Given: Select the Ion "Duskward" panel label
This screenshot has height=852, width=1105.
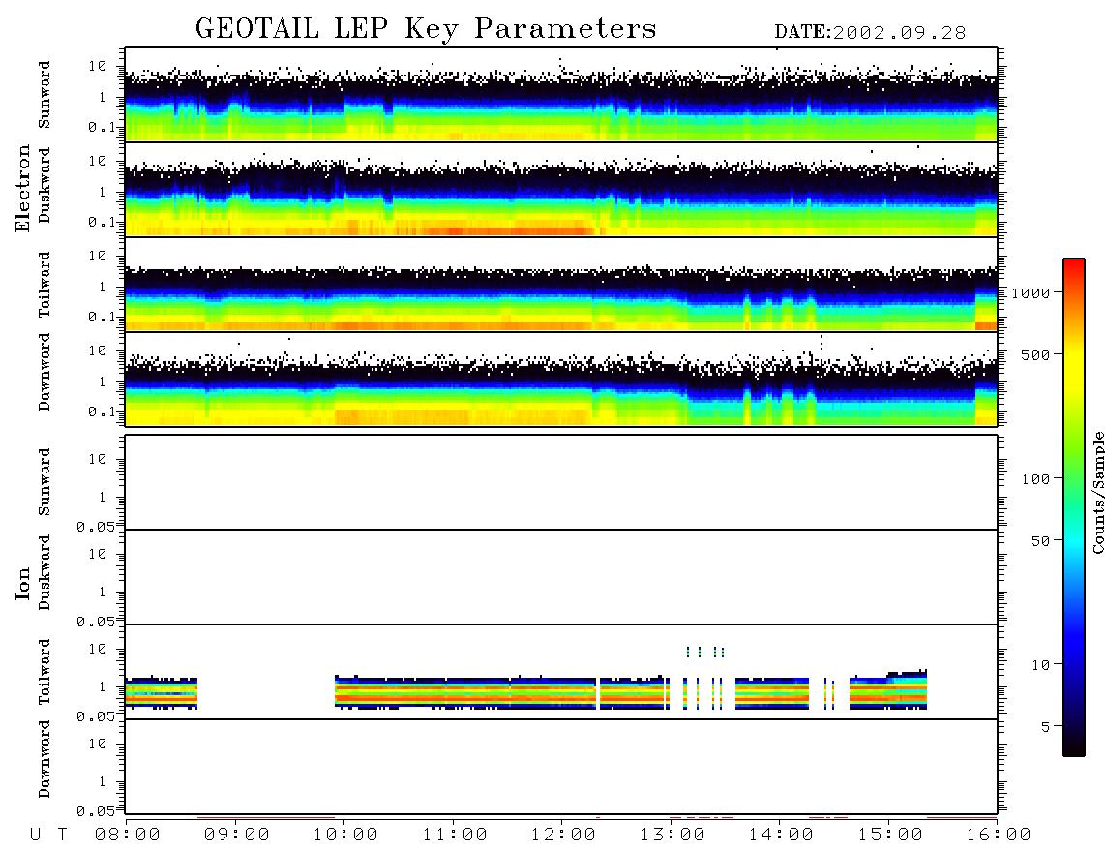Looking at the screenshot, I should tap(45, 572).
